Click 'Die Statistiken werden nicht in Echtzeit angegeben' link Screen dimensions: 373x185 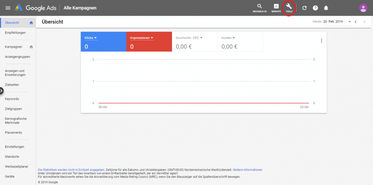click(x=71, y=170)
